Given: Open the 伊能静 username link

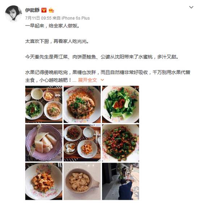Looking at the screenshot, I should pos(32,10).
